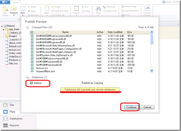Screen dimensions: 181x131
Task: Open the application menu button
Action: (5, 2)
